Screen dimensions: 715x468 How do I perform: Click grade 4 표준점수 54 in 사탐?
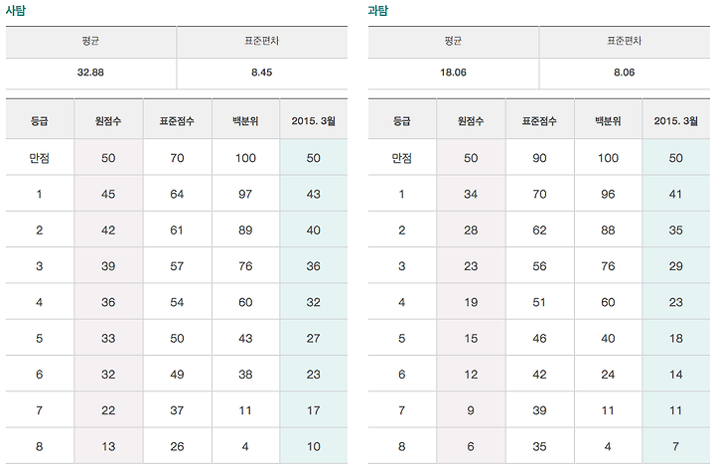click(177, 302)
